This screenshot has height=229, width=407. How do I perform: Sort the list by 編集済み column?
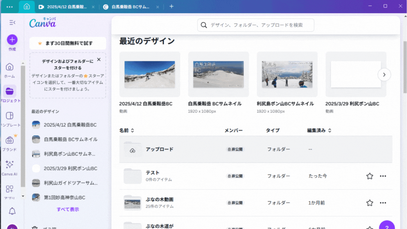tap(319, 130)
